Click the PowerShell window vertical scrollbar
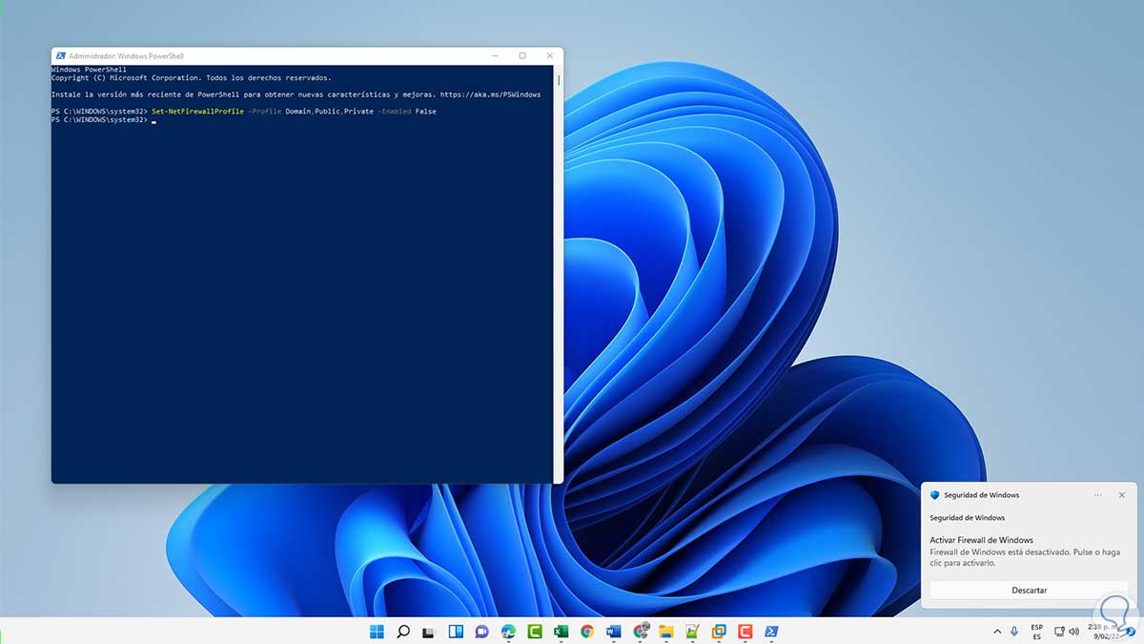This screenshot has height=644, width=1144. (x=559, y=81)
